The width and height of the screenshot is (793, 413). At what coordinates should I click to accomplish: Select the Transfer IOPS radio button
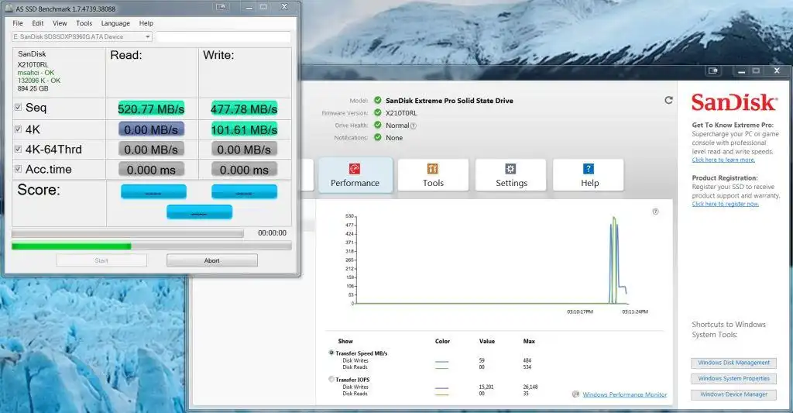point(331,379)
